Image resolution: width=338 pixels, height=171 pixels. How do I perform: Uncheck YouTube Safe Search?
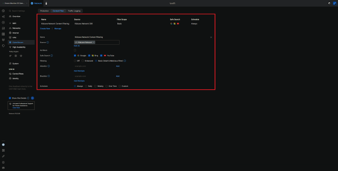101,56
